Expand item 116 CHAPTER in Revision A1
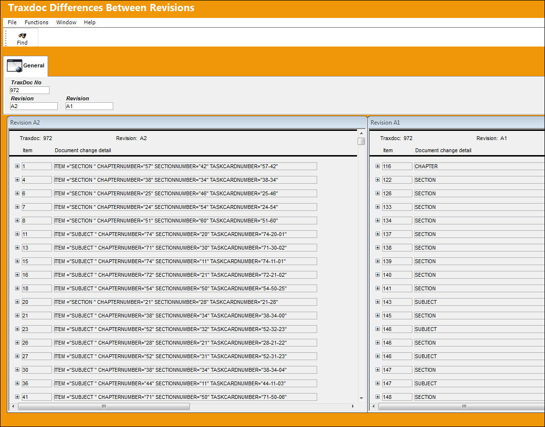545x427 pixels. [377, 166]
